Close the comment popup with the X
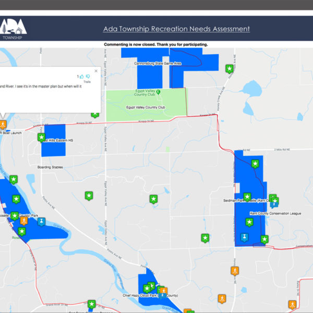The width and height of the screenshot is (313, 313). [96, 71]
